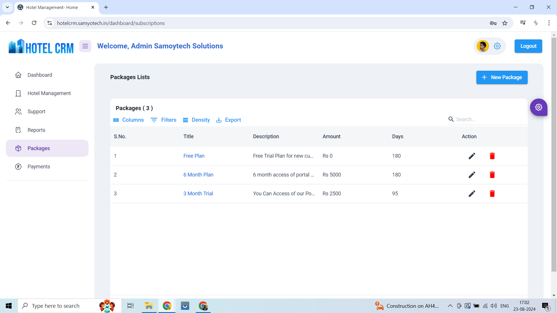Select Support from the sidebar
The image size is (557, 313).
[x=36, y=111]
